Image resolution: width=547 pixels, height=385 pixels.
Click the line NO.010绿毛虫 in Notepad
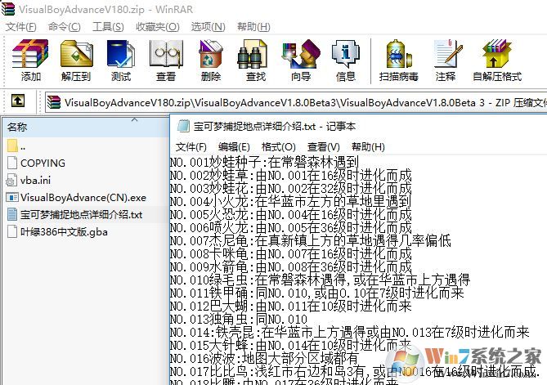click(x=321, y=280)
